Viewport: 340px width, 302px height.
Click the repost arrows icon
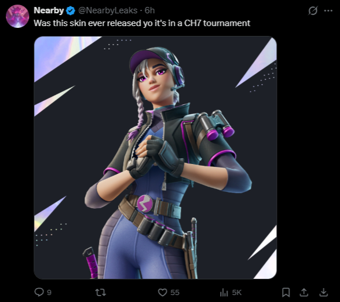click(101, 293)
